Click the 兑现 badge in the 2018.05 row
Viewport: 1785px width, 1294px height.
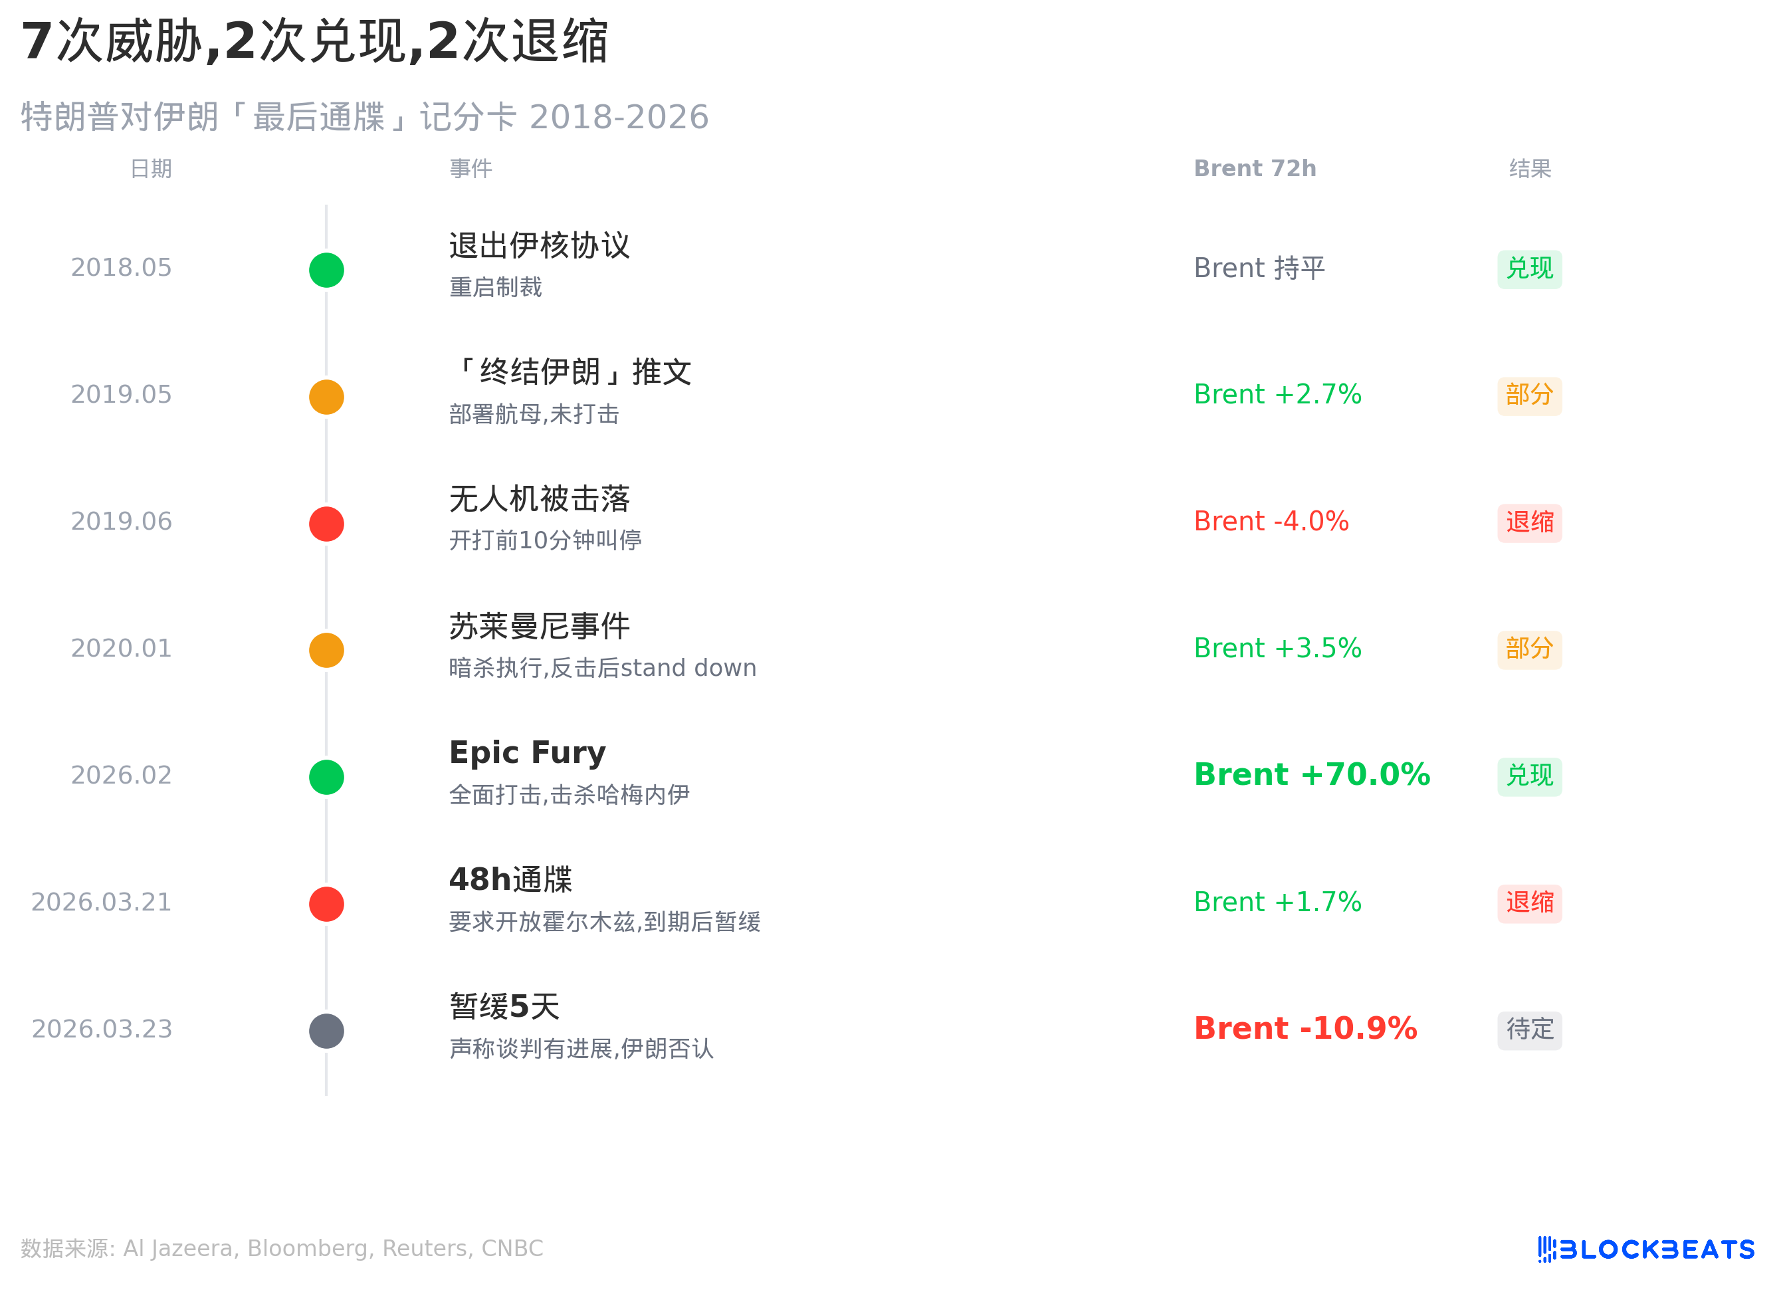click(1529, 269)
